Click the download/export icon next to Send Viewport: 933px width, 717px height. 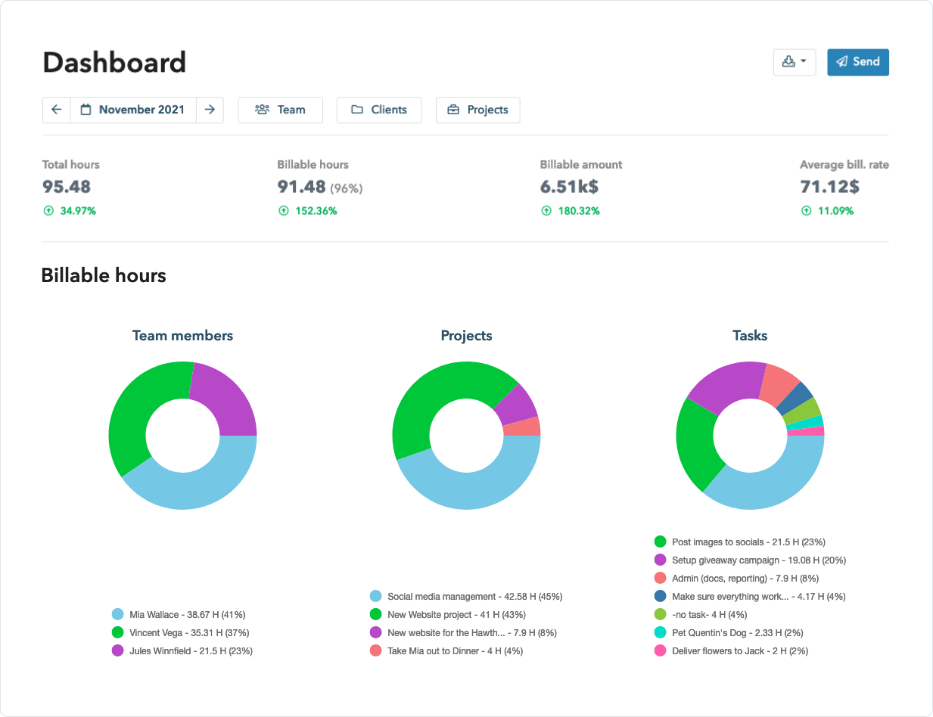click(x=789, y=61)
